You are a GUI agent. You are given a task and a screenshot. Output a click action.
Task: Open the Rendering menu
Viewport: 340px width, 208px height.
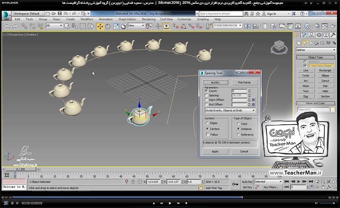click(x=148, y=19)
